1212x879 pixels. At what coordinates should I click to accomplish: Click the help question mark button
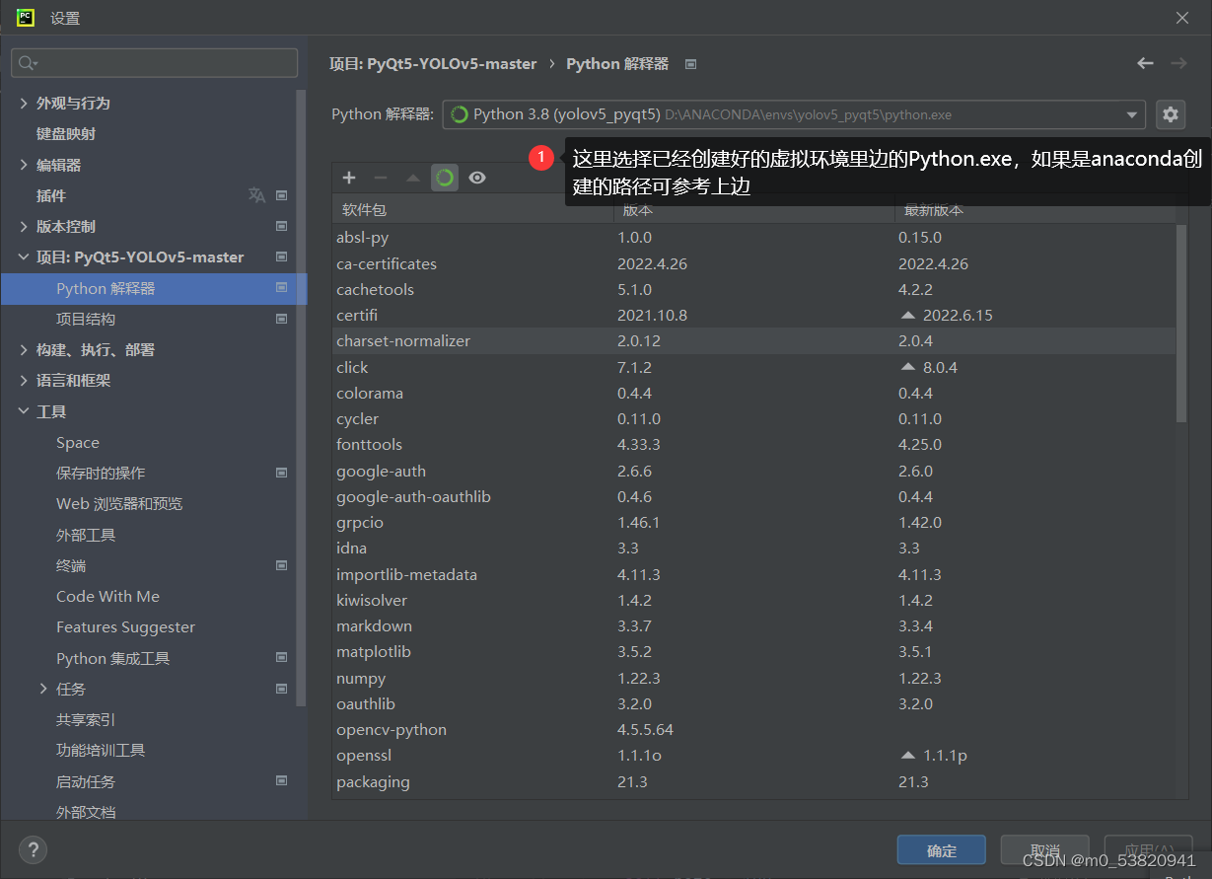pos(33,848)
